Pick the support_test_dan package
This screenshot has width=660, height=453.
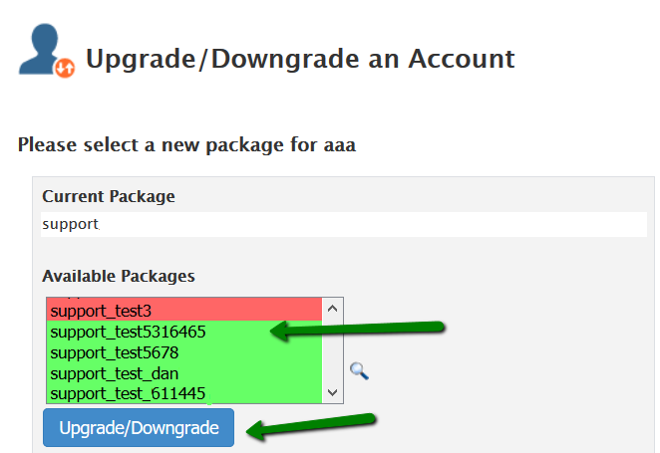184,373
